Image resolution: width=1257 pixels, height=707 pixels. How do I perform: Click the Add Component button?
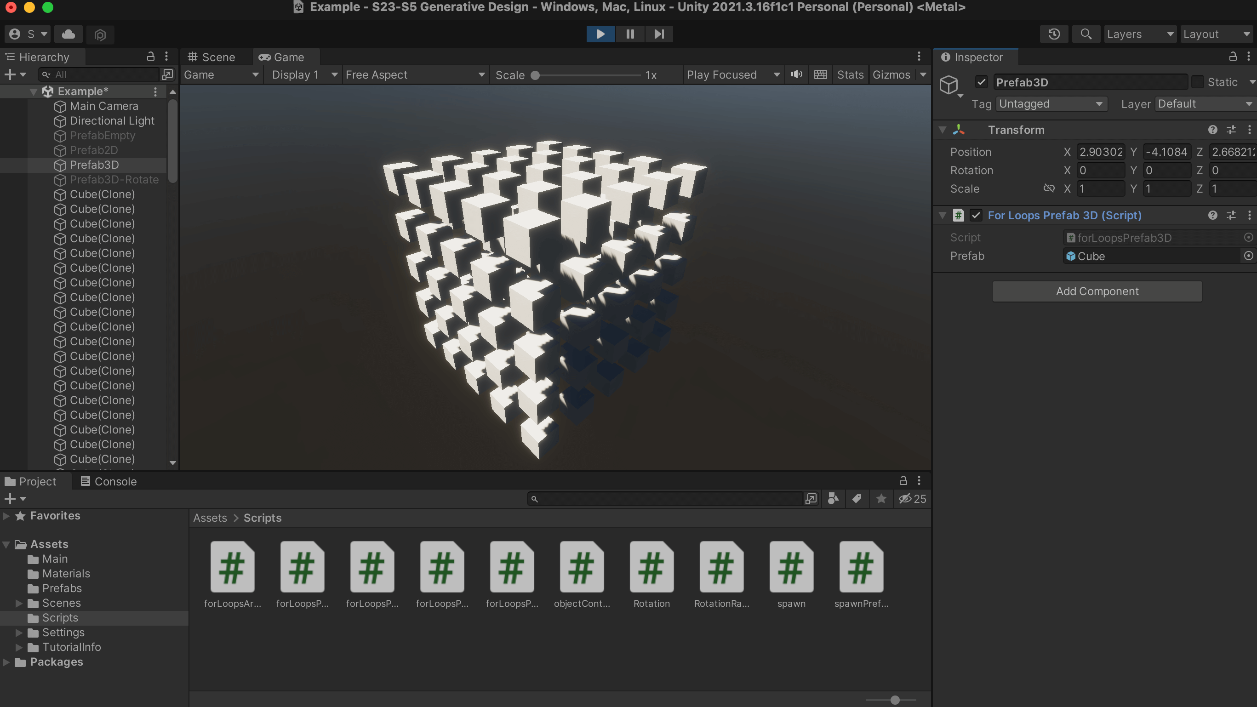(1097, 291)
